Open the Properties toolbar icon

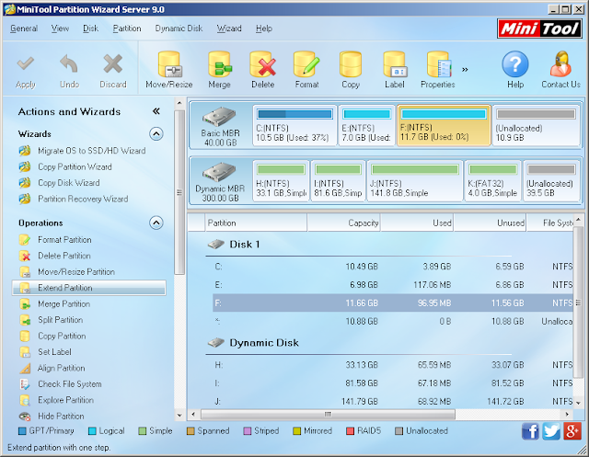point(438,64)
